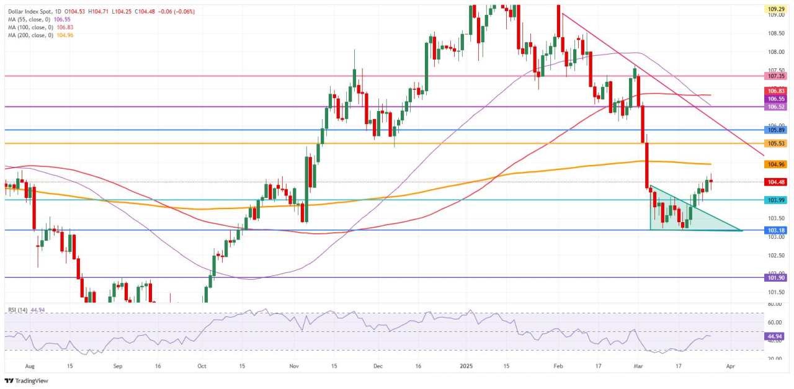
Task: Click the 60.00 RSI axis tick
Action: click(x=776, y=323)
